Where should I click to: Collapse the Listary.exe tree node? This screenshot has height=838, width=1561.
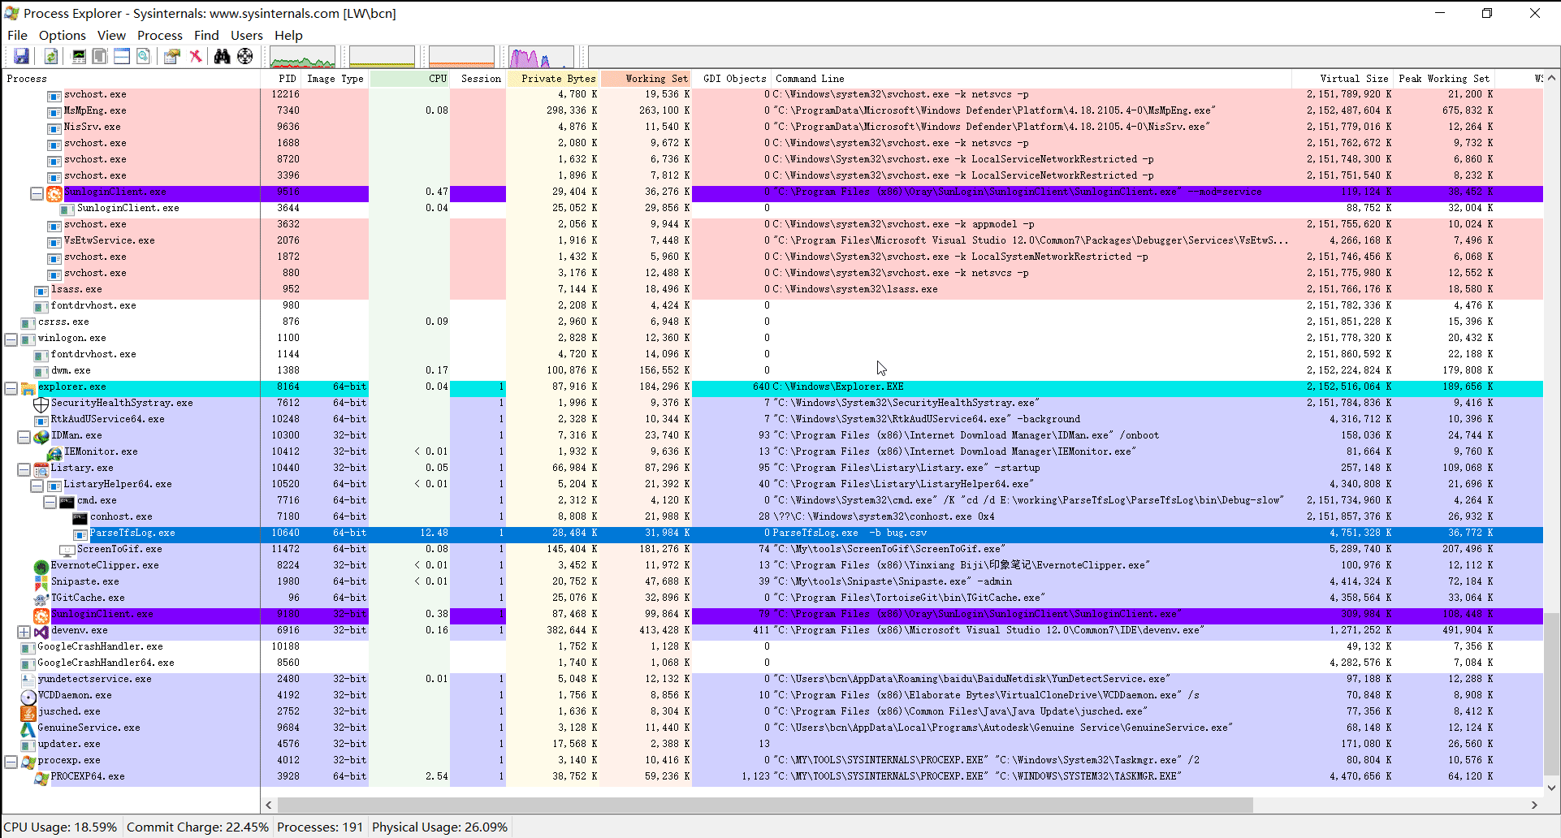point(24,469)
